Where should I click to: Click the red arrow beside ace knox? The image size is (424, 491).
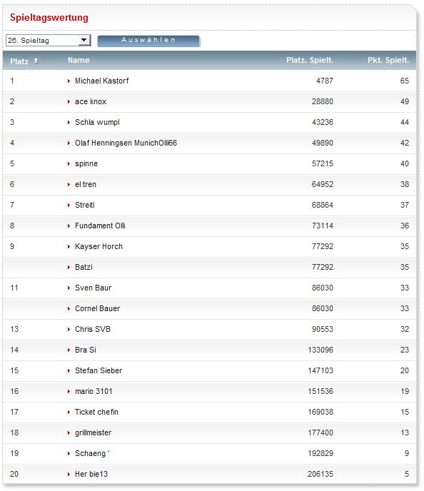click(69, 102)
